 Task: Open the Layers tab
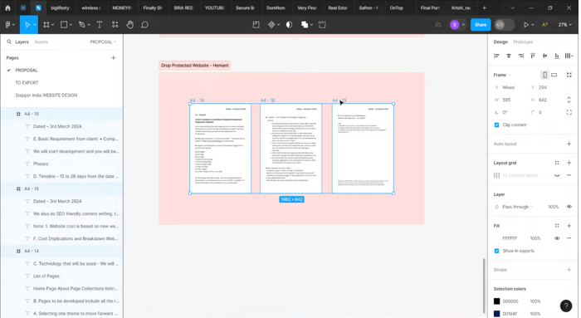(22, 42)
